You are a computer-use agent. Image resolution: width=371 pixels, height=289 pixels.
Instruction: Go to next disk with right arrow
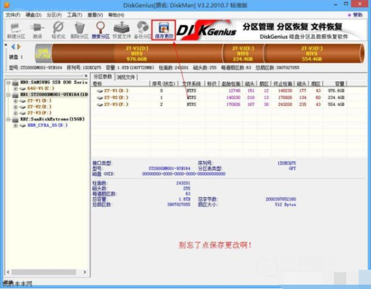pyautogui.click(x=19, y=46)
